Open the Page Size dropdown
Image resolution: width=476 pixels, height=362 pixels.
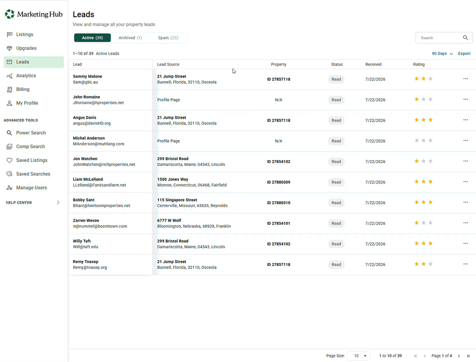tap(358, 356)
